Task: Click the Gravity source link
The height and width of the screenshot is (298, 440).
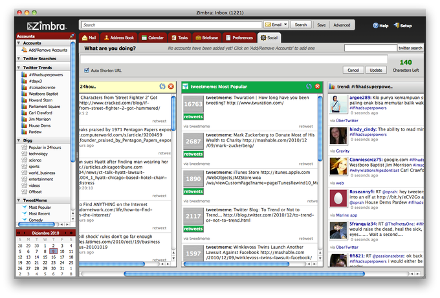Action: (x=343, y=151)
